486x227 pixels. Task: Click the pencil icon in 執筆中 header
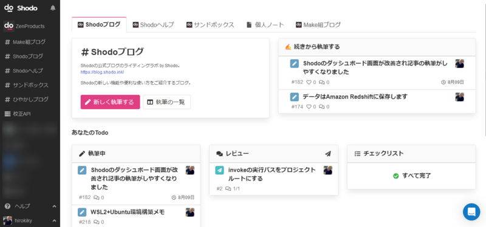(82, 154)
